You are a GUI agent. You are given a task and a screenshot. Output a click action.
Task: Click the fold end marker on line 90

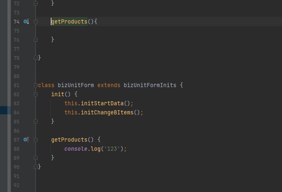pos(35,167)
